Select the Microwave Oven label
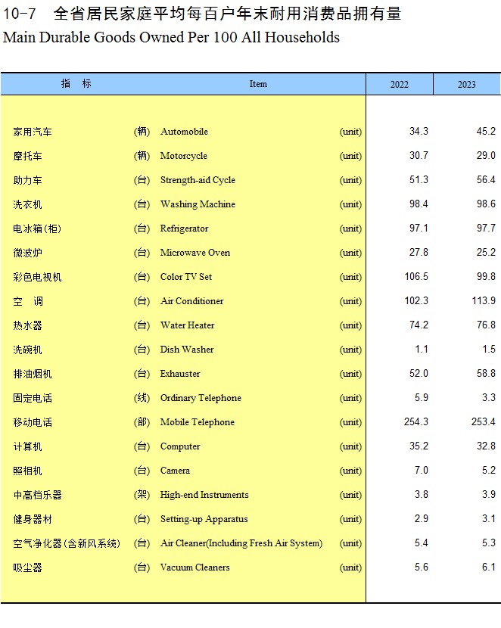This screenshot has height=628, width=501. [195, 252]
